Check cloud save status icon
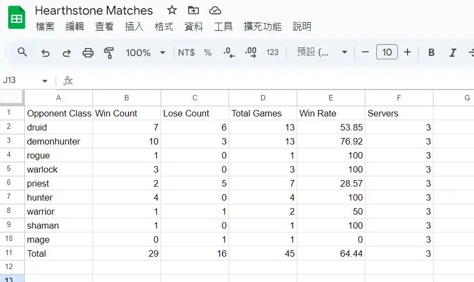 click(x=215, y=11)
